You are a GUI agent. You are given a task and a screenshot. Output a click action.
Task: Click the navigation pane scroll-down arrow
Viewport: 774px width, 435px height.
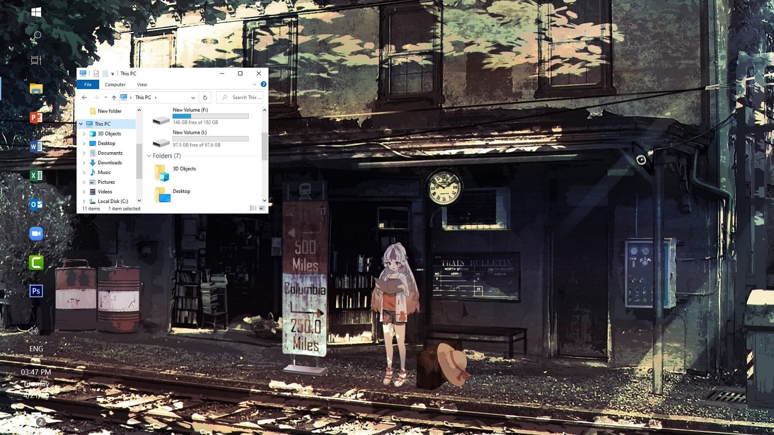(139, 201)
